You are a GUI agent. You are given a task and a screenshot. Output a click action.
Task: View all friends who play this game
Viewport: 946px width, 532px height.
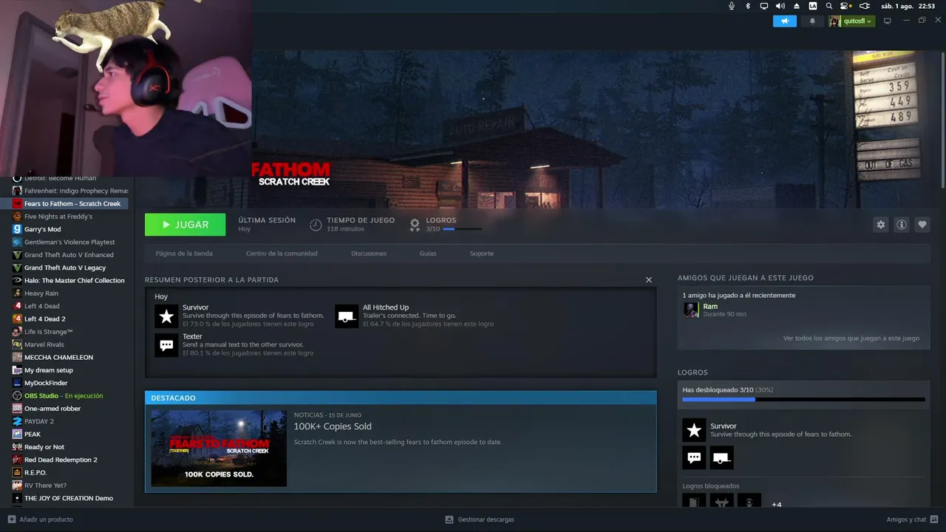coord(851,338)
